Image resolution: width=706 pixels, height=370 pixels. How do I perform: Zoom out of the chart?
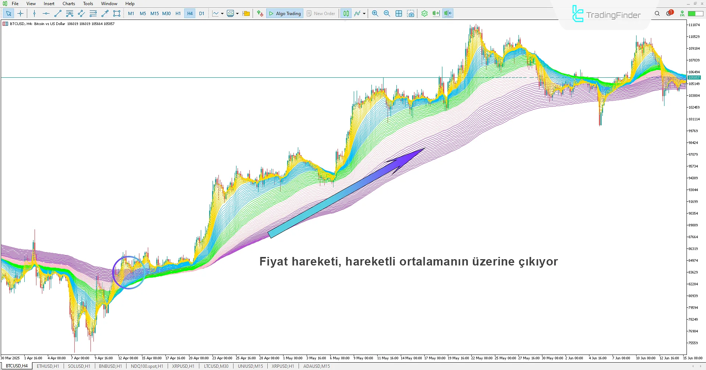(387, 13)
